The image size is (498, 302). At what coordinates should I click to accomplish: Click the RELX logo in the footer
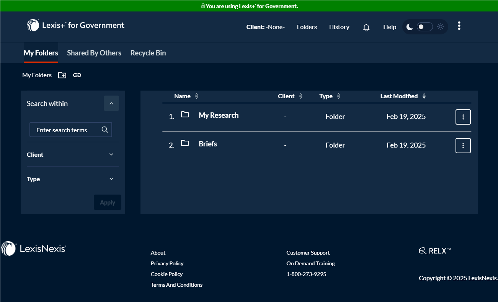[435, 251]
